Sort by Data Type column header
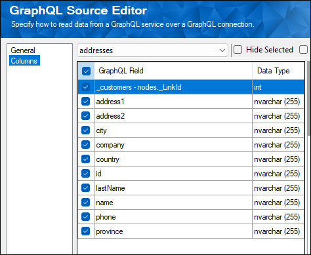Screen dimensions: 311x255 [278, 71]
